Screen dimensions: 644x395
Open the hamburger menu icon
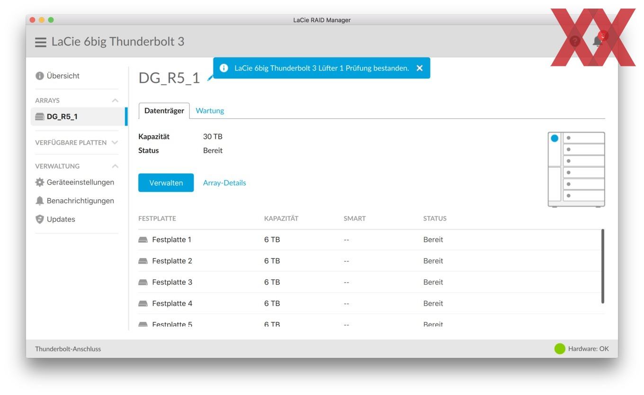click(x=41, y=42)
